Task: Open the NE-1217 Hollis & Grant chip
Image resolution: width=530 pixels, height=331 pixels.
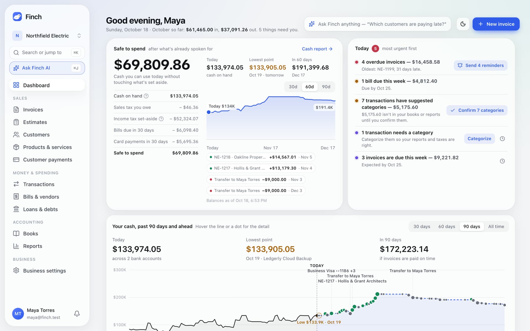Action: point(261,168)
